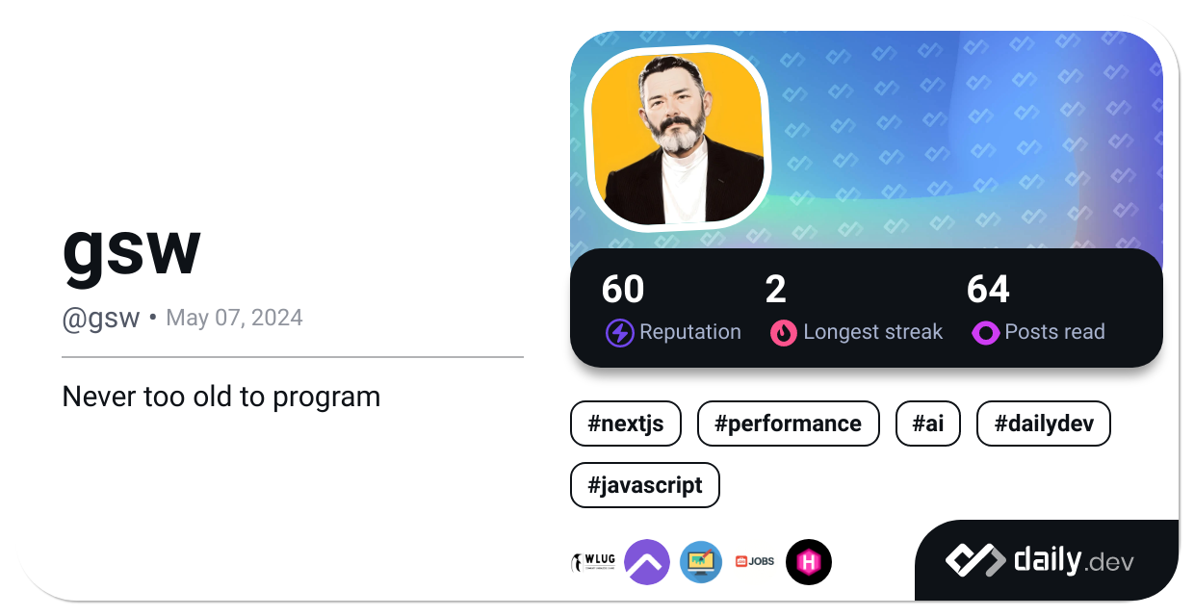Image resolution: width=1194 pixels, height=616 pixels.
Task: Open the #ai tag
Action: (928, 423)
